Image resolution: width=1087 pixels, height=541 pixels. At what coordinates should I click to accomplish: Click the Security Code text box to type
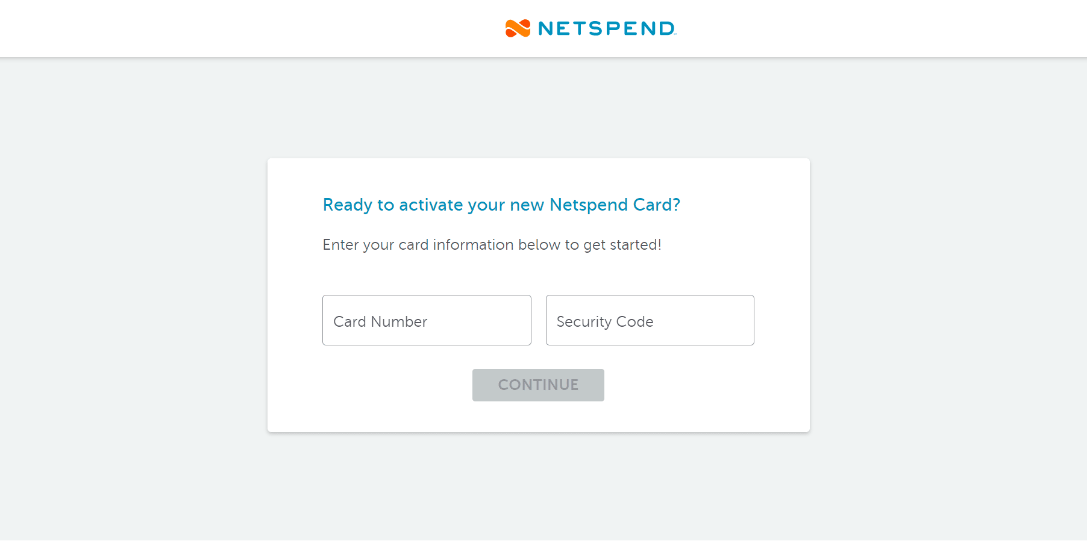[650, 320]
